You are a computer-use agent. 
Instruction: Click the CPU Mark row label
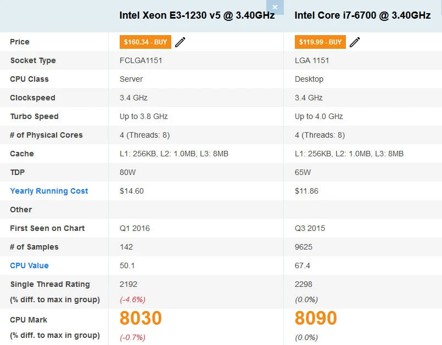29,320
